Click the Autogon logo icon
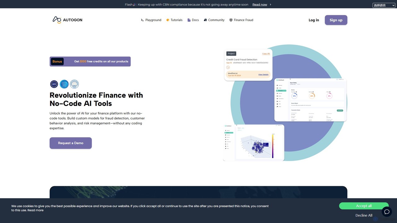 click(57, 20)
